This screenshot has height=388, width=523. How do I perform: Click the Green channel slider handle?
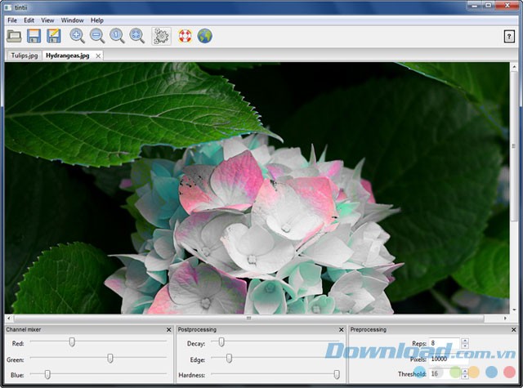pos(110,359)
